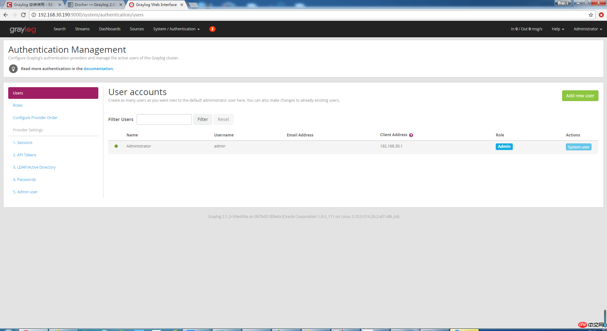Select LDAP/Active Directory in the sidebar

click(34, 167)
